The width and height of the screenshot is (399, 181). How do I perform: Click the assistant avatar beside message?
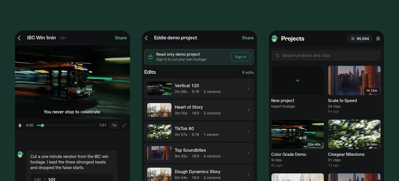[x=20, y=154]
